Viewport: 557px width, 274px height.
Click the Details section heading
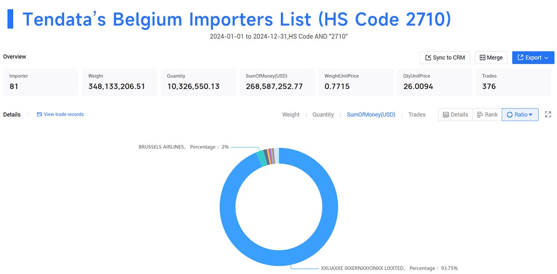point(12,115)
